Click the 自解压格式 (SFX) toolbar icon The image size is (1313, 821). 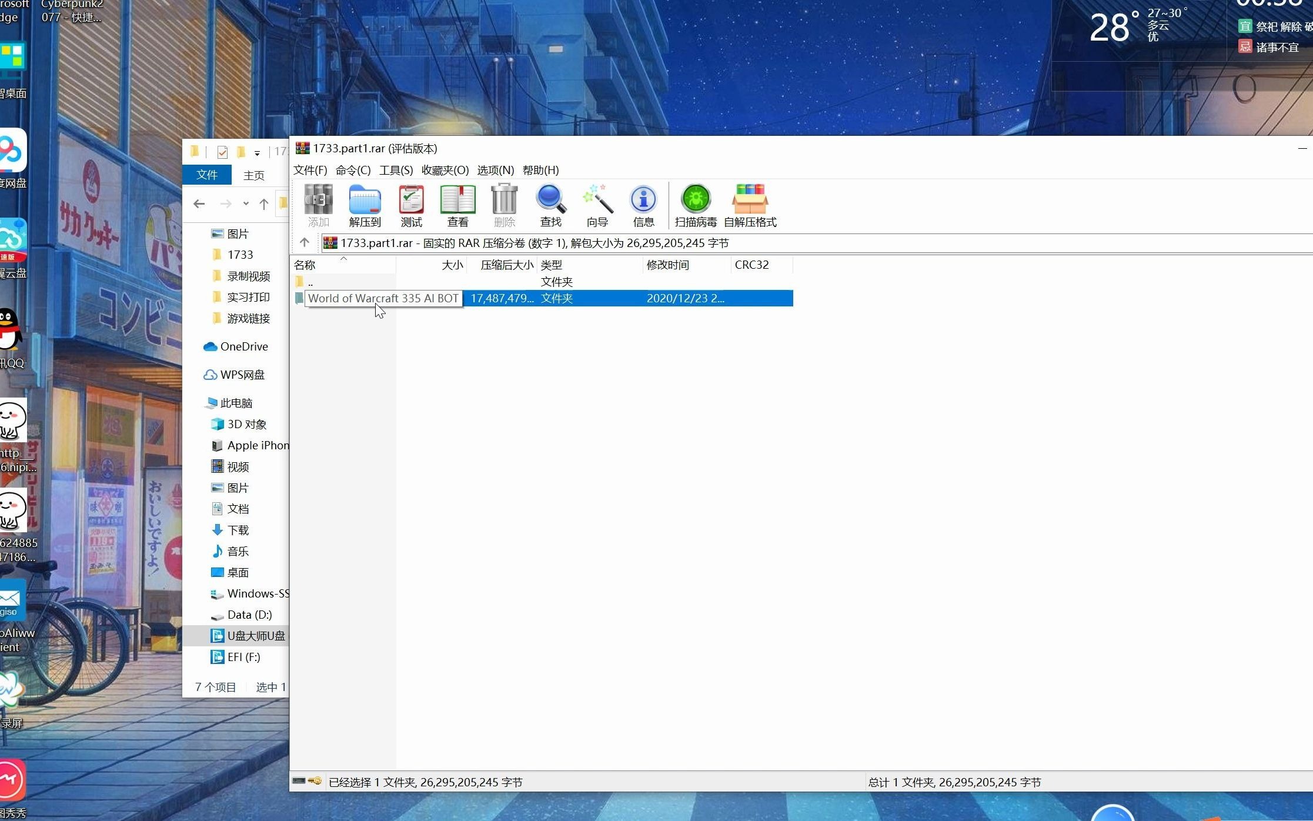(x=750, y=205)
